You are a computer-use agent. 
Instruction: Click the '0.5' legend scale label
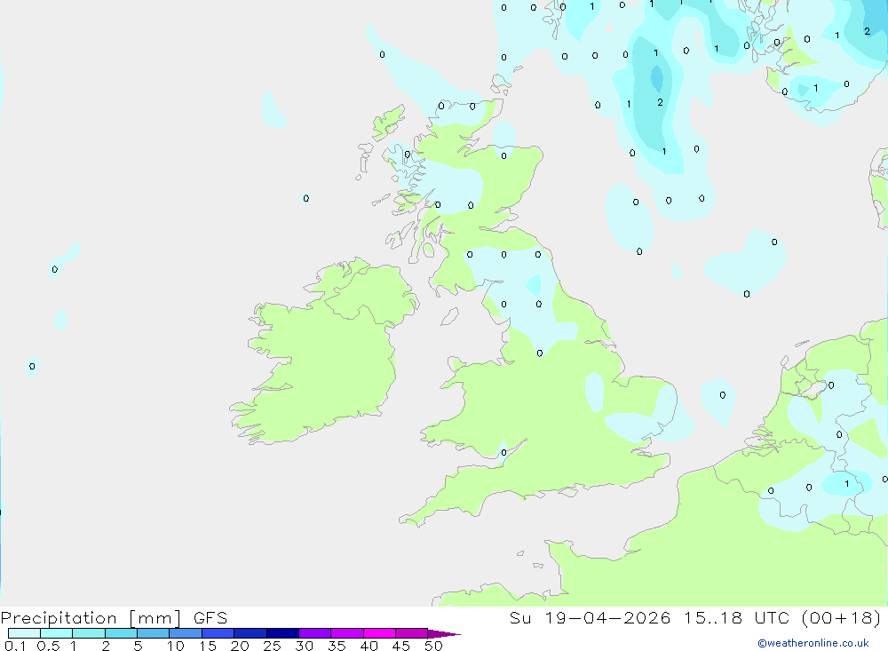click(x=48, y=646)
